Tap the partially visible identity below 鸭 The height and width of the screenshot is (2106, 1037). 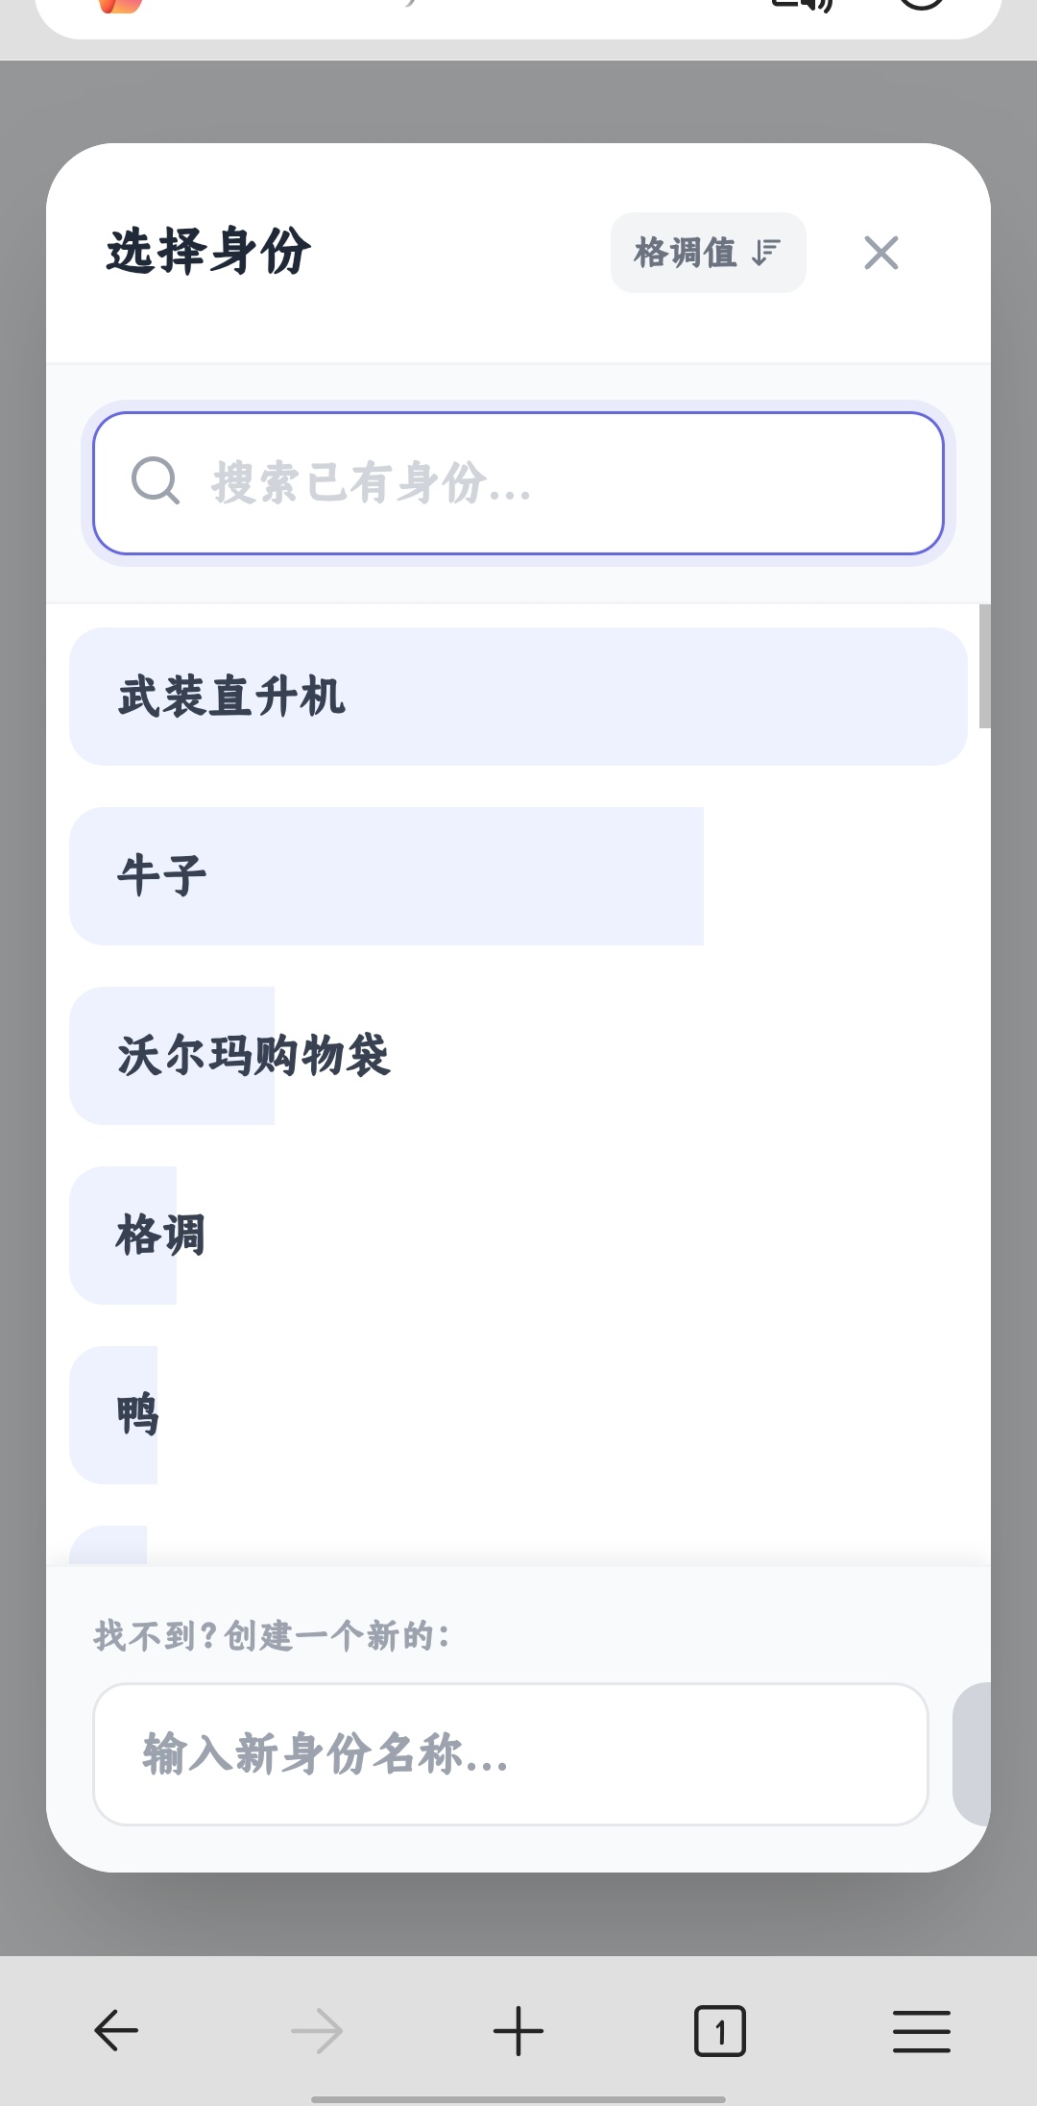(109, 1545)
